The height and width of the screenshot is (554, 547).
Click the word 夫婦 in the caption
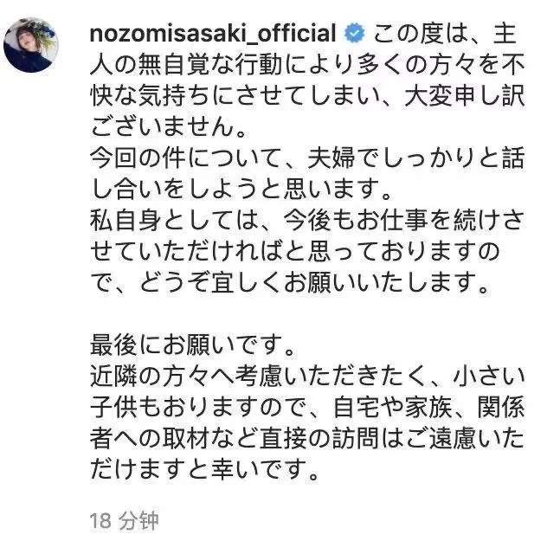[x=331, y=158]
